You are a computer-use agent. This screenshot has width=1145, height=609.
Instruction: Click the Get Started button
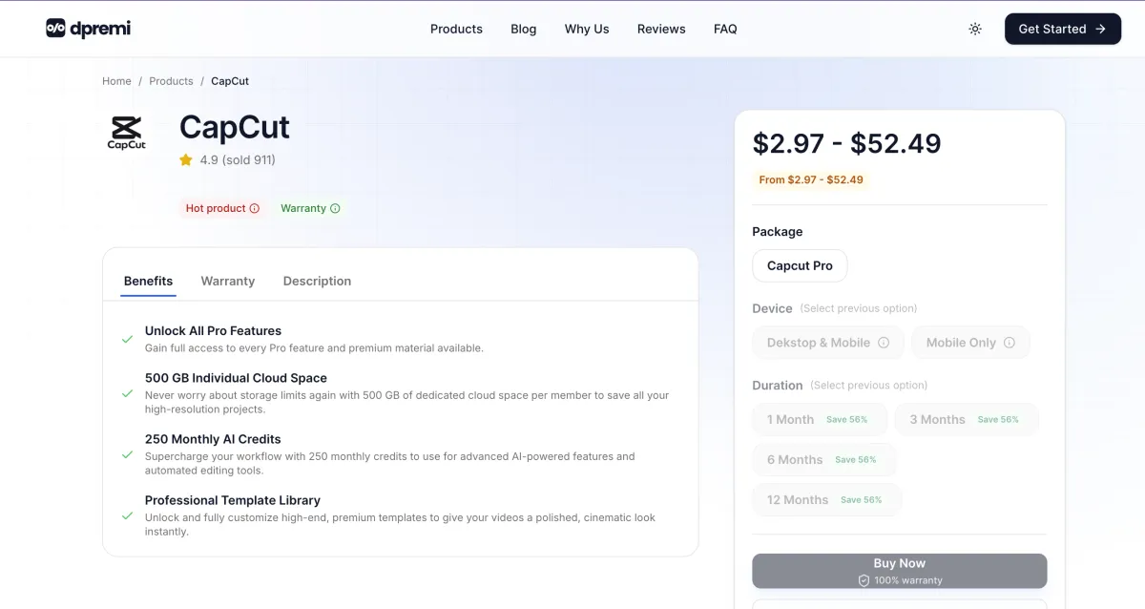(1062, 29)
